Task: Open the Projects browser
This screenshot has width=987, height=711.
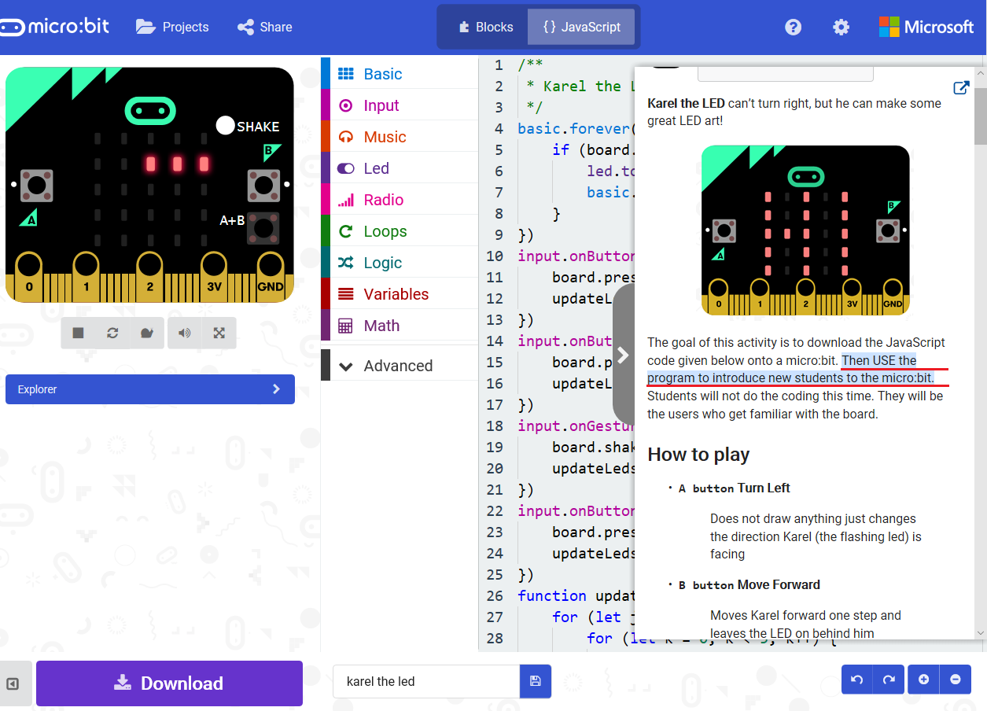Action: coord(172,26)
